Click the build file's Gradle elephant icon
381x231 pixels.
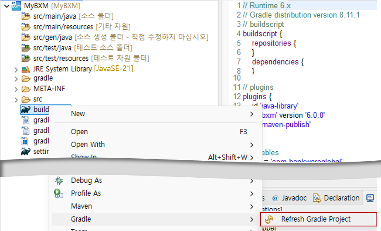26,110
